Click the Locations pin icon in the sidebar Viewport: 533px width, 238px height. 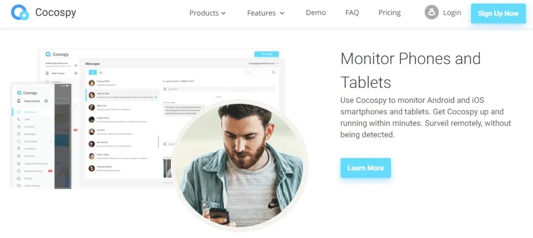coord(19,149)
